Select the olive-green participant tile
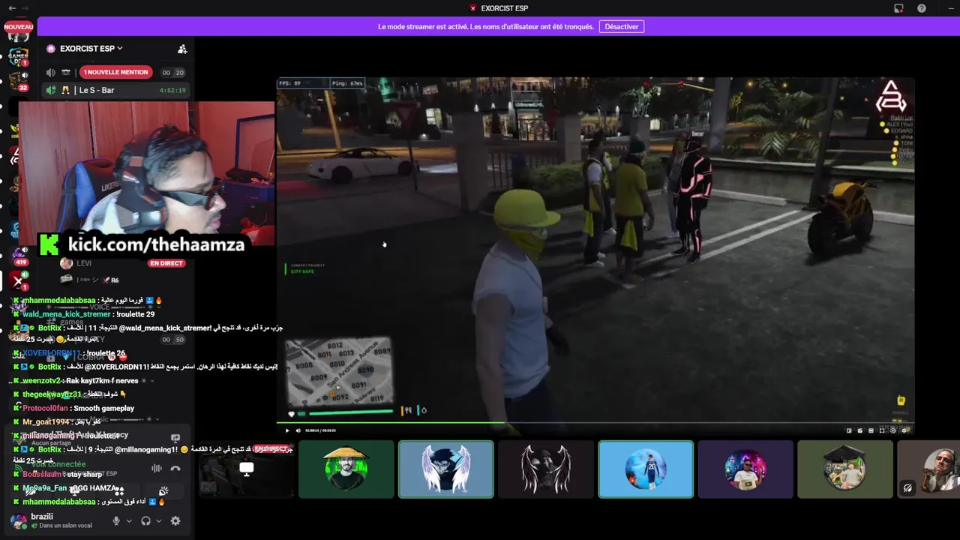Screen dimensions: 960x540 pyautogui.click(x=845, y=469)
